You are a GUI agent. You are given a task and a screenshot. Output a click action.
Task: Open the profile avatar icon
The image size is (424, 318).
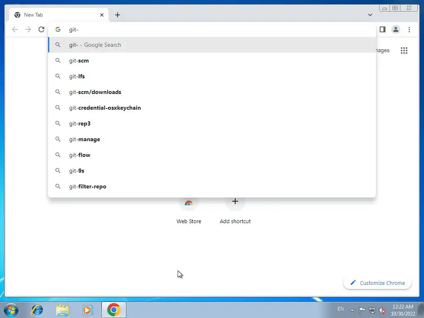(395, 29)
